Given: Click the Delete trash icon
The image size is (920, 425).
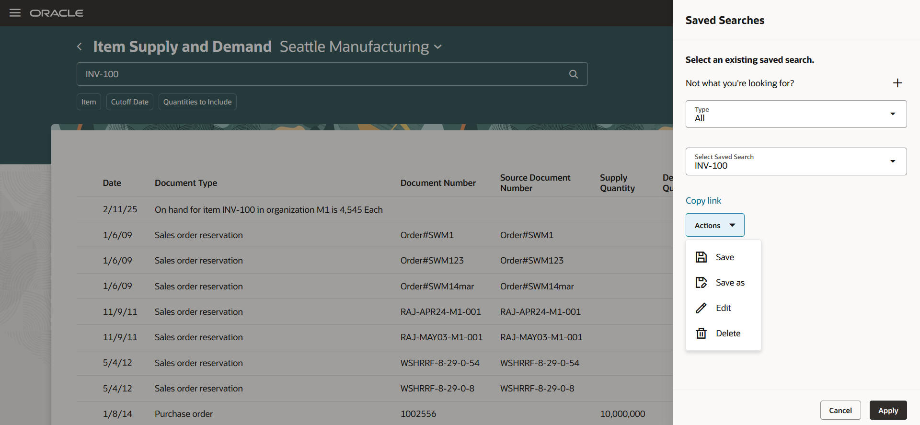Looking at the screenshot, I should coord(701,333).
